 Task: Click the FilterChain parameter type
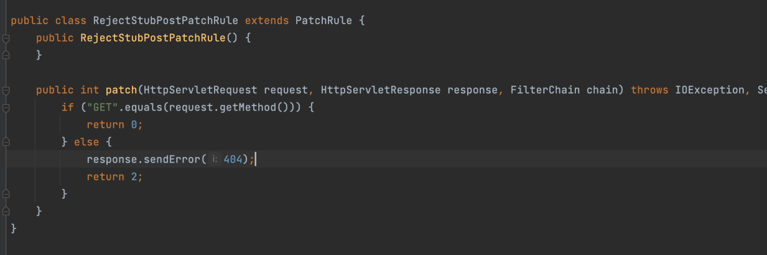tap(545, 90)
